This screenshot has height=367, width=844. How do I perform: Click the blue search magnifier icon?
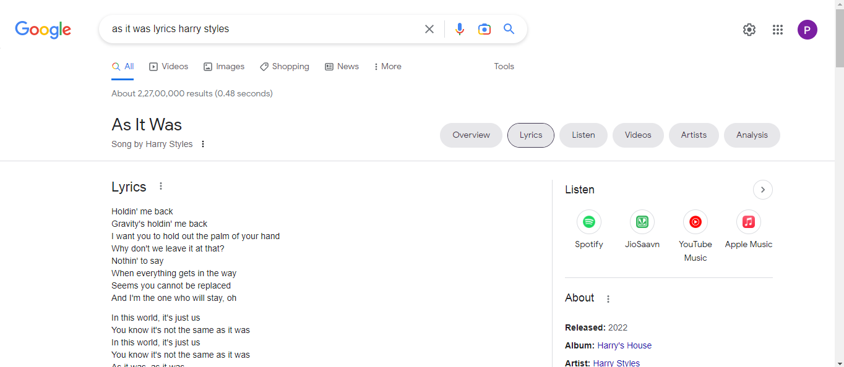pyautogui.click(x=509, y=29)
